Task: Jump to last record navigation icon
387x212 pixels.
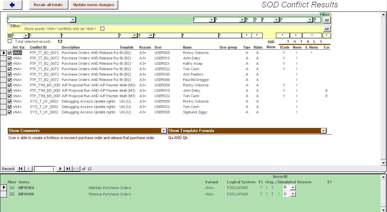Action: tap(68, 169)
